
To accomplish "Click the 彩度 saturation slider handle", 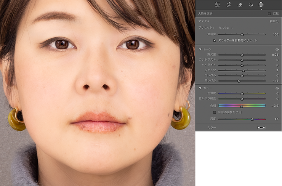I will [x=252, y=119].
